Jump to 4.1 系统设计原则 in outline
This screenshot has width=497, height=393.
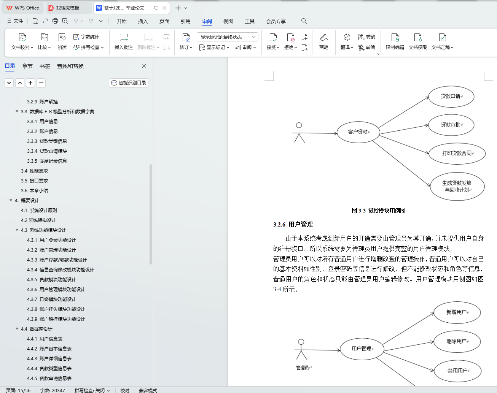(x=39, y=211)
